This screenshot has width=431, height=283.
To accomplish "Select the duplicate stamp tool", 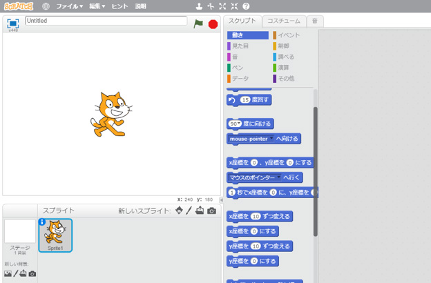I will (x=199, y=6).
